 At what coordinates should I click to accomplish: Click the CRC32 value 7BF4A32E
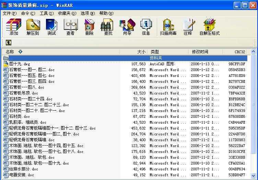tap(237, 93)
